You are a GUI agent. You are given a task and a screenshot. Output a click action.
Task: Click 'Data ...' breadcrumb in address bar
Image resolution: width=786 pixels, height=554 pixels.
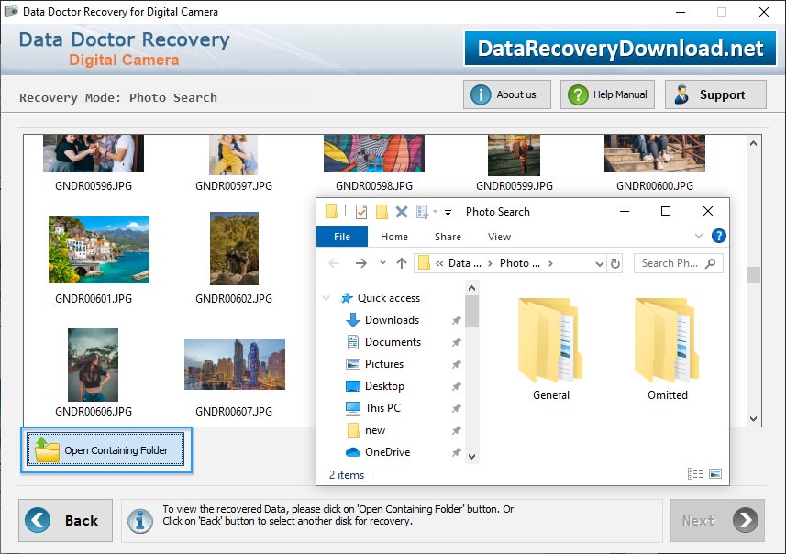pyautogui.click(x=464, y=263)
